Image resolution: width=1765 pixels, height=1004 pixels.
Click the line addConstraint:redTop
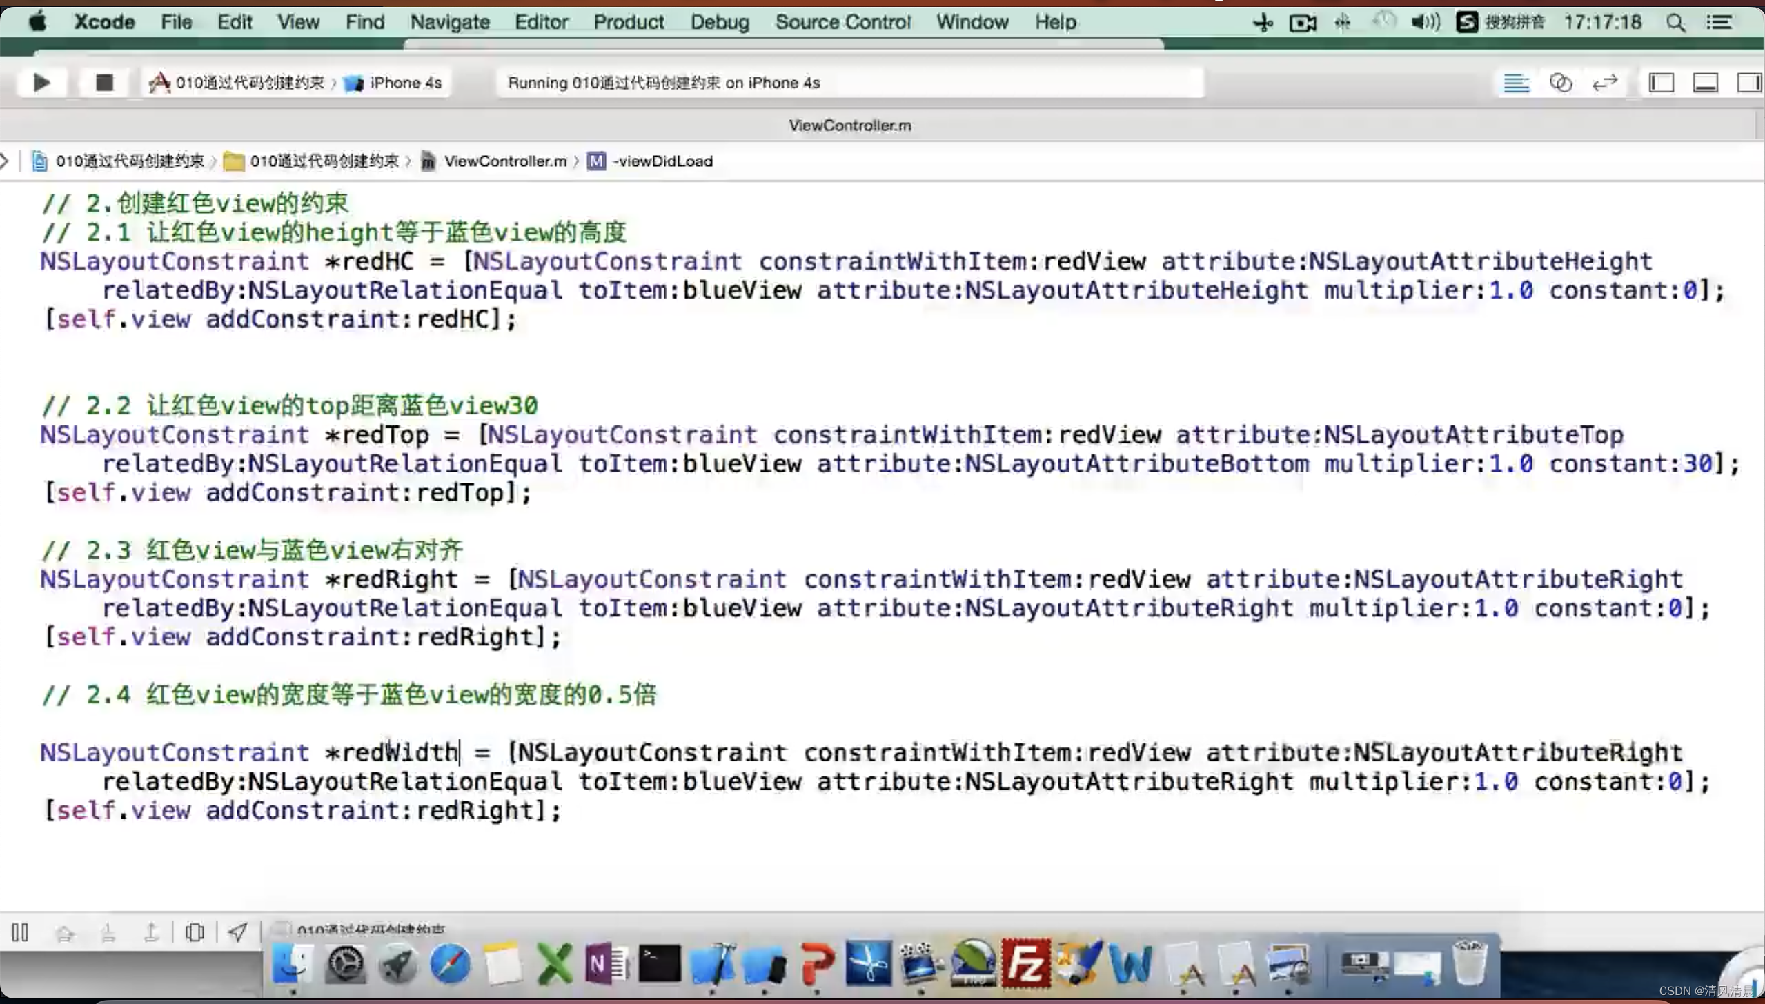[x=287, y=492]
